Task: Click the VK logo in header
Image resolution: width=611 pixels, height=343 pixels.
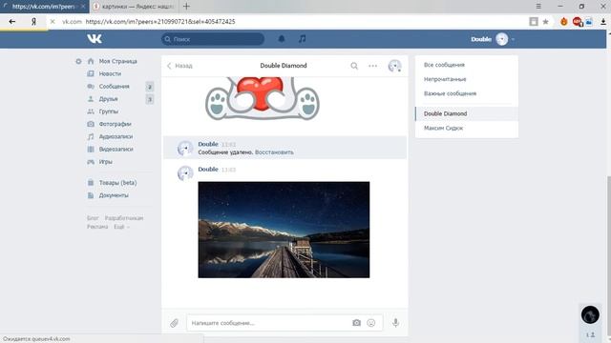Action: pos(95,38)
